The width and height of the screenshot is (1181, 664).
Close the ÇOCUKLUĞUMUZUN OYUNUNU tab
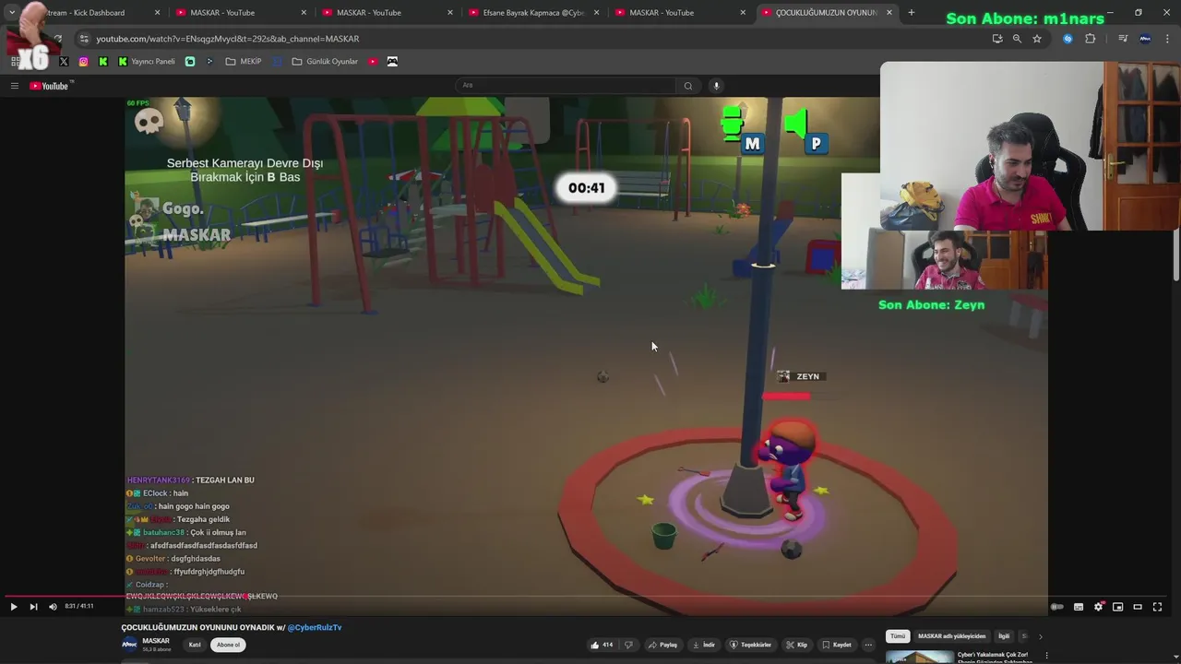889,13
